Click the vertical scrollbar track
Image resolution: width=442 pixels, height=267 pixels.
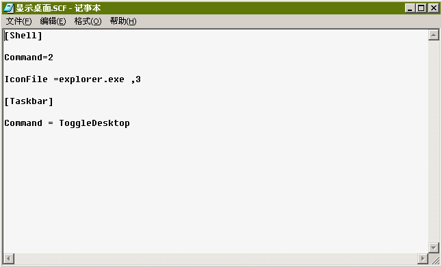(434, 141)
